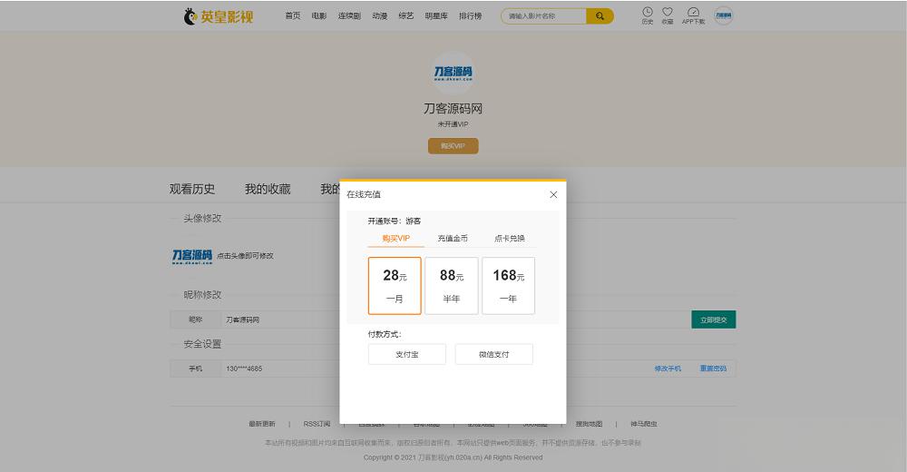Open the 综艺 navigation item
Screen dimensions: 907x472
406,16
